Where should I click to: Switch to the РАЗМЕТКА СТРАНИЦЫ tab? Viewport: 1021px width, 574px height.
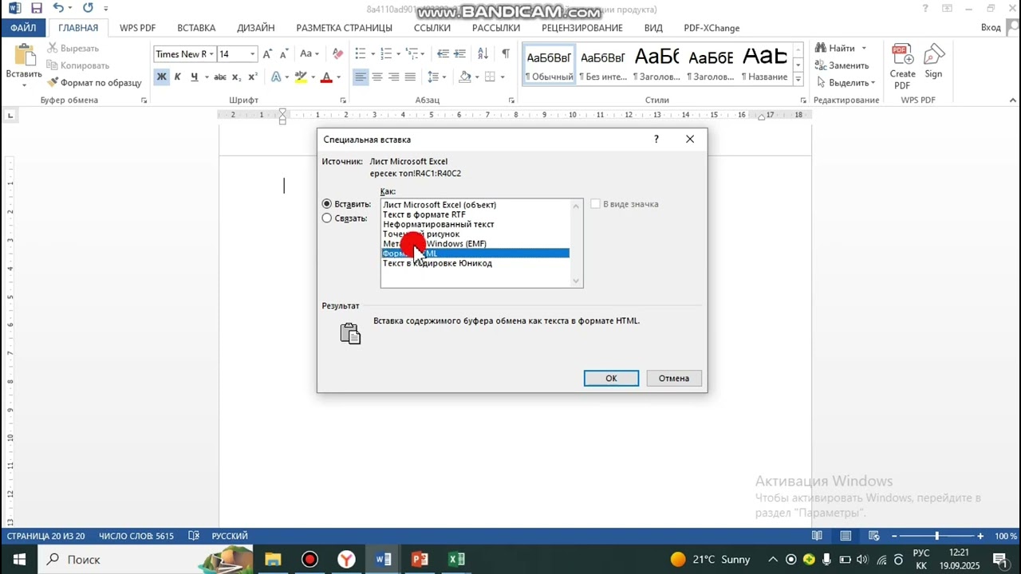tap(345, 27)
